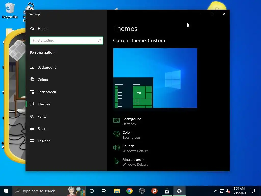Click the Current theme: Custom heading

[139, 41]
